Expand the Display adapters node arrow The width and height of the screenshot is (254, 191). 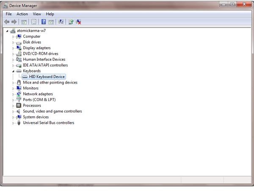(13, 48)
